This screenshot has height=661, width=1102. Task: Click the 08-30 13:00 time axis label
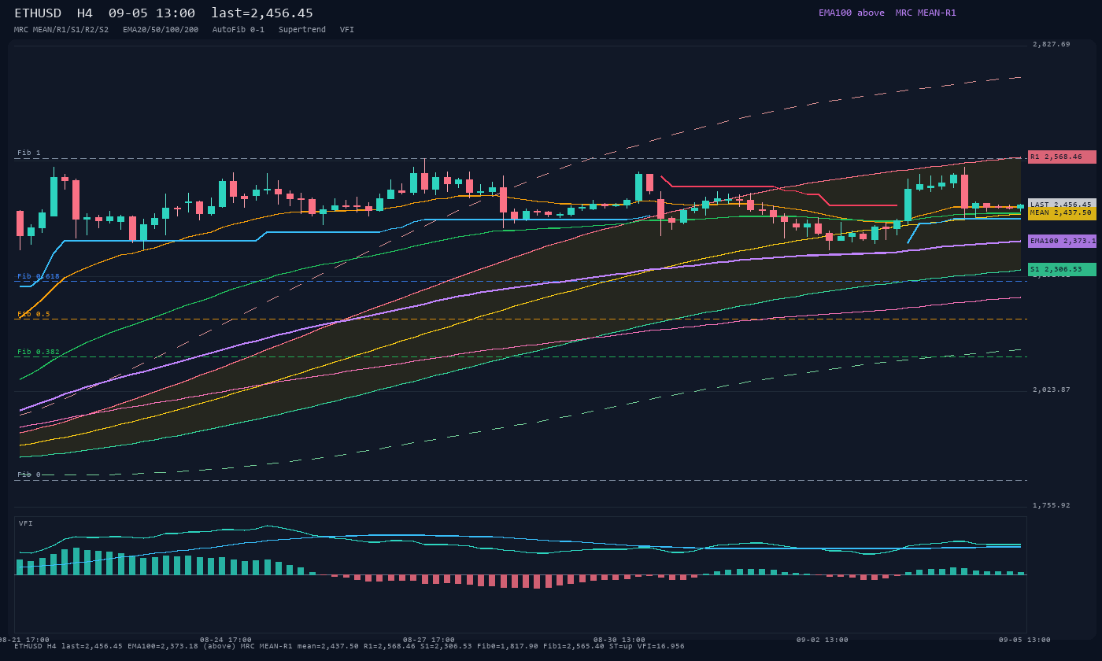coord(619,640)
